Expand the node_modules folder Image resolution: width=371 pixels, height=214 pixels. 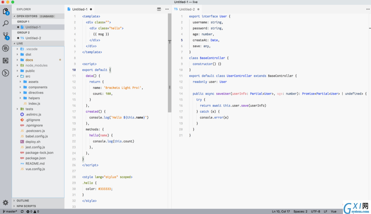pyautogui.click(x=17, y=65)
